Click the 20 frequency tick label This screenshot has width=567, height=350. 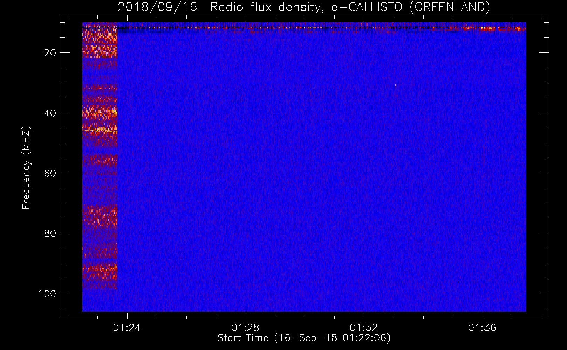pos(50,53)
